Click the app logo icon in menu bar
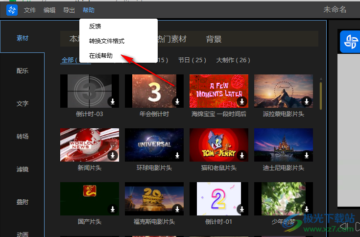Viewport: 360px width, 237px height. (x=12, y=10)
